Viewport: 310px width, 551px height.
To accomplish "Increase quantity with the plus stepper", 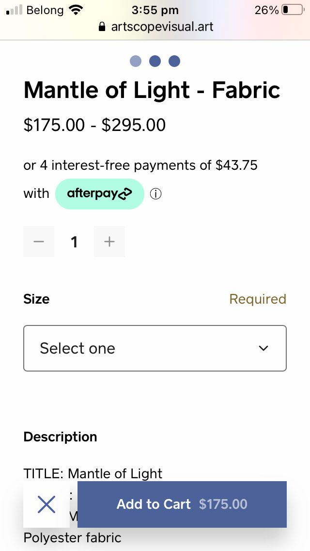I will click(x=109, y=242).
